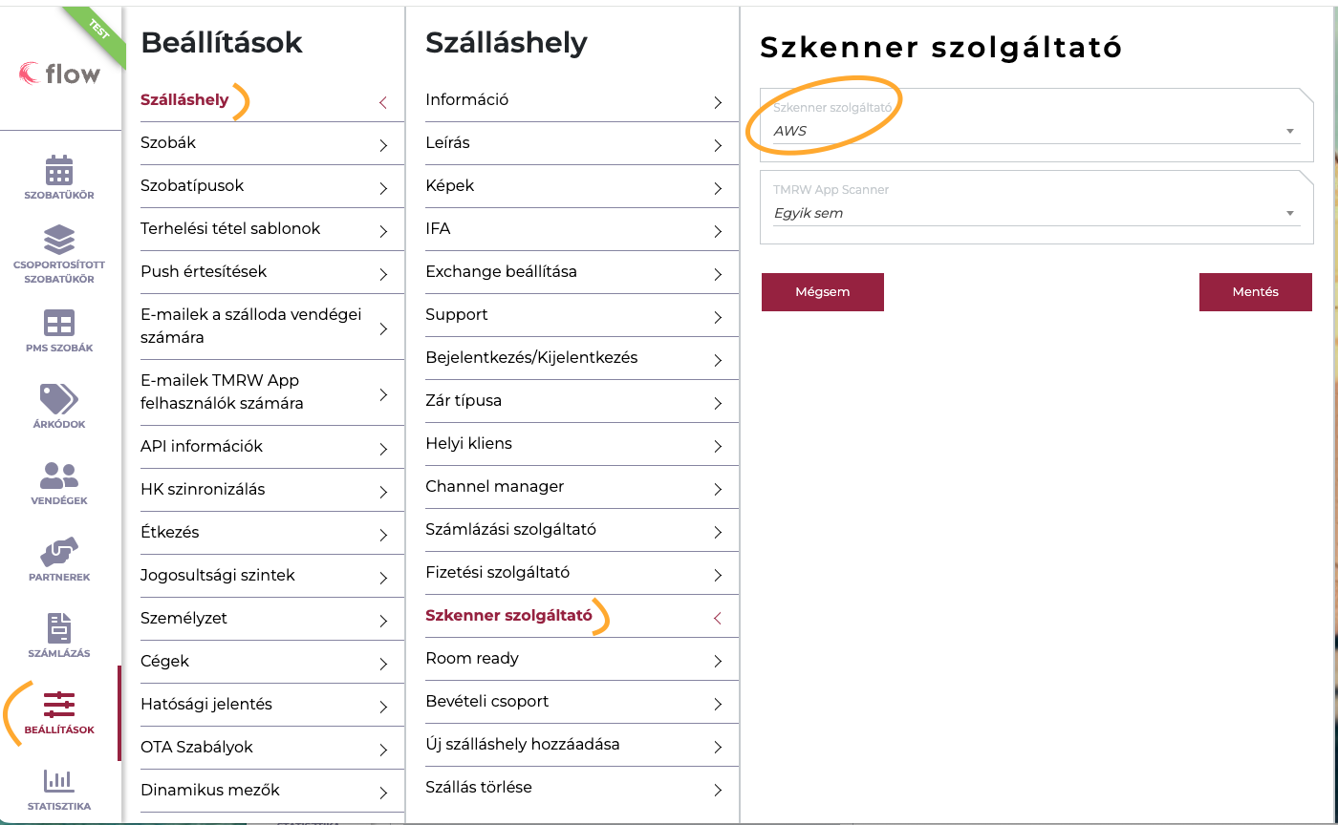
Task: Open the Számlázás invoice icon
Action: 59,628
